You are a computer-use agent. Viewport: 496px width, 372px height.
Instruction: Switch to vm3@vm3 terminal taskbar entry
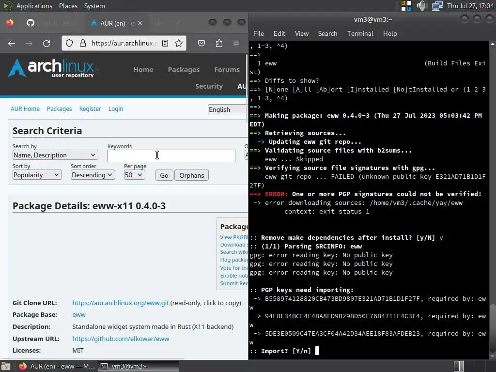tap(139, 366)
